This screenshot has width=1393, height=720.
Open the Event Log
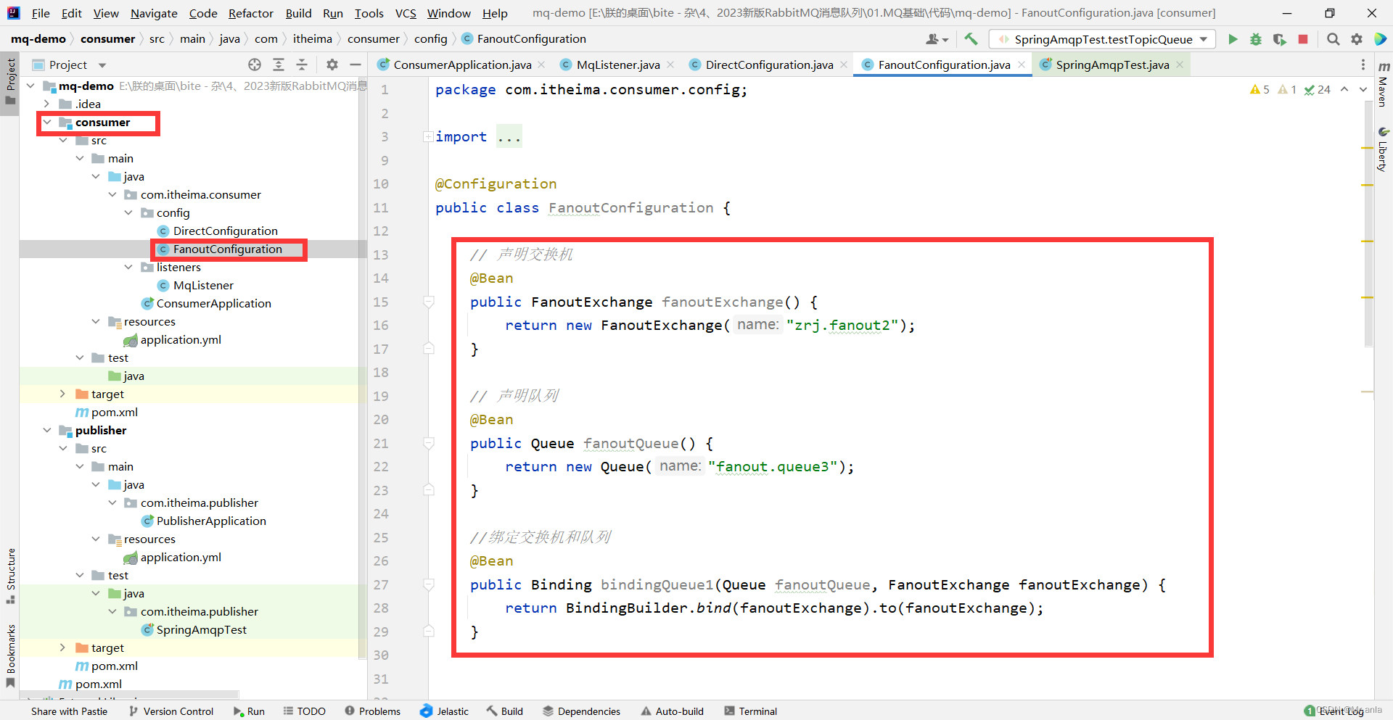[x=1335, y=711]
